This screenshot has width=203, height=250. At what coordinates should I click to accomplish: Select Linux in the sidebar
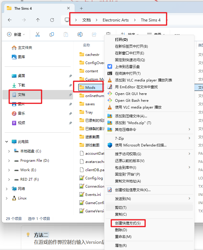19,198
